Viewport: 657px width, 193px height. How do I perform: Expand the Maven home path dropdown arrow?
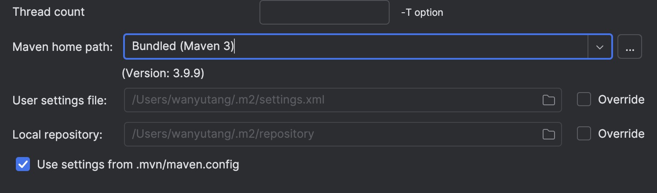pos(600,46)
